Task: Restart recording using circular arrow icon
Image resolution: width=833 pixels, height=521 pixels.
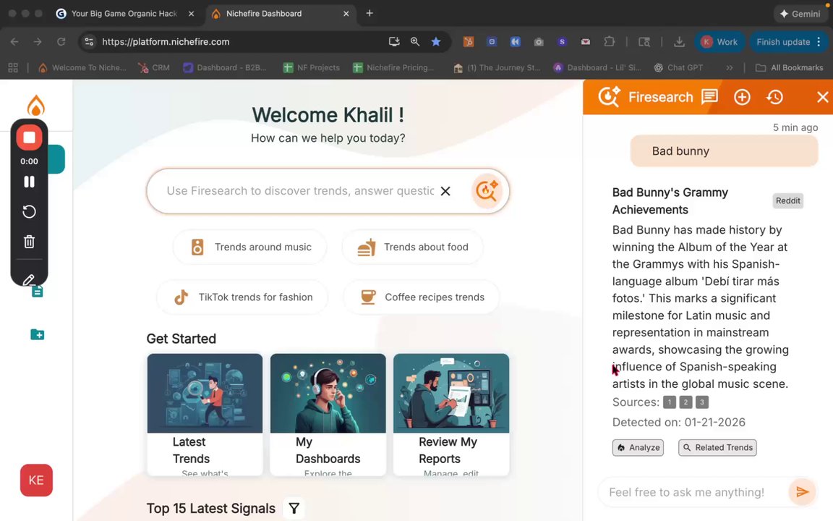Action: tap(29, 211)
